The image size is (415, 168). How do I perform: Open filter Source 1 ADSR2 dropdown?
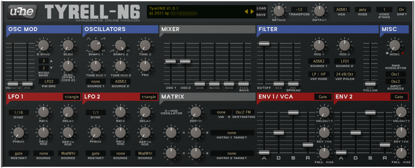pos(319,61)
